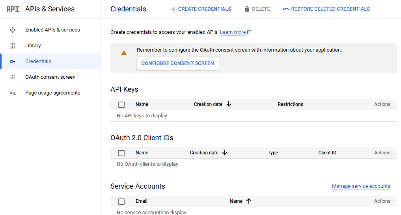Screen dimensions: 401x215
Task: Click API Keys Actions column label
Action: coord(382,104)
